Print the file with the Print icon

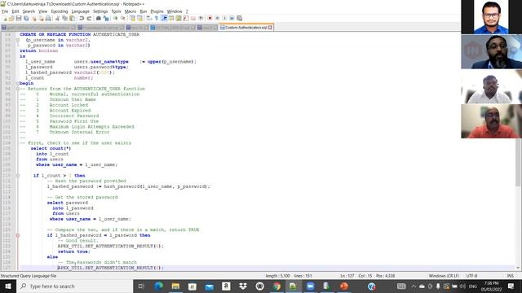pyautogui.click(x=48, y=18)
